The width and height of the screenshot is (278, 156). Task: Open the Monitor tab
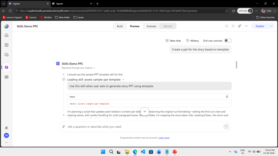[168, 26]
